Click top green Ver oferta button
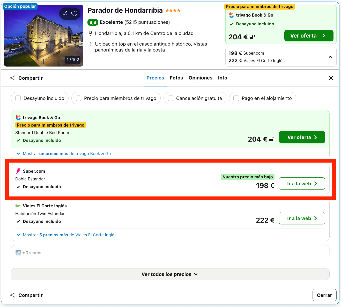Viewport: 341px width, 307px height. tap(309, 36)
